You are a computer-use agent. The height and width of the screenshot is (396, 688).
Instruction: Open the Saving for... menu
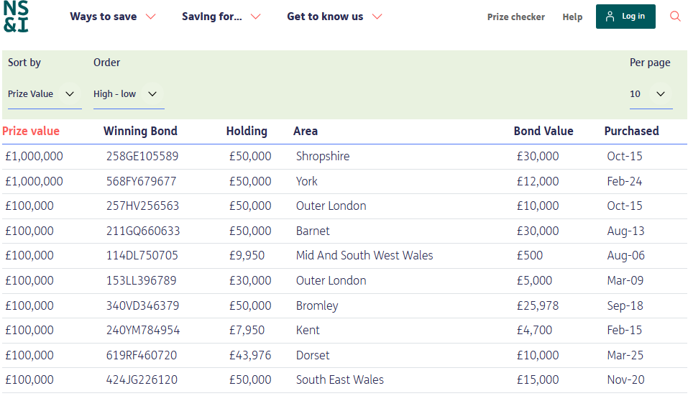click(x=212, y=17)
